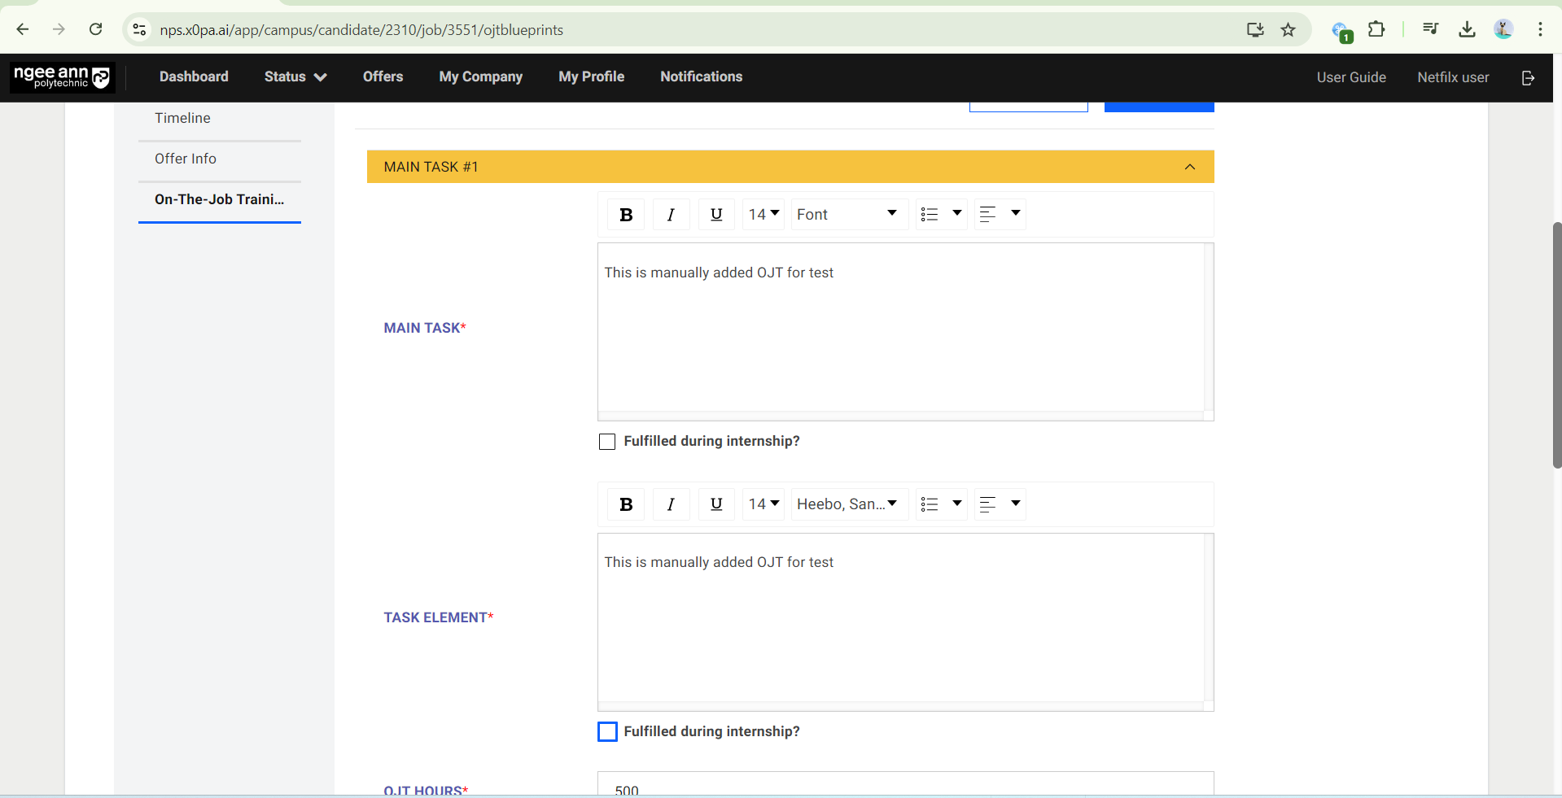Click the logout icon beside Netfilx user
The height and width of the screenshot is (798, 1562).
(1528, 77)
